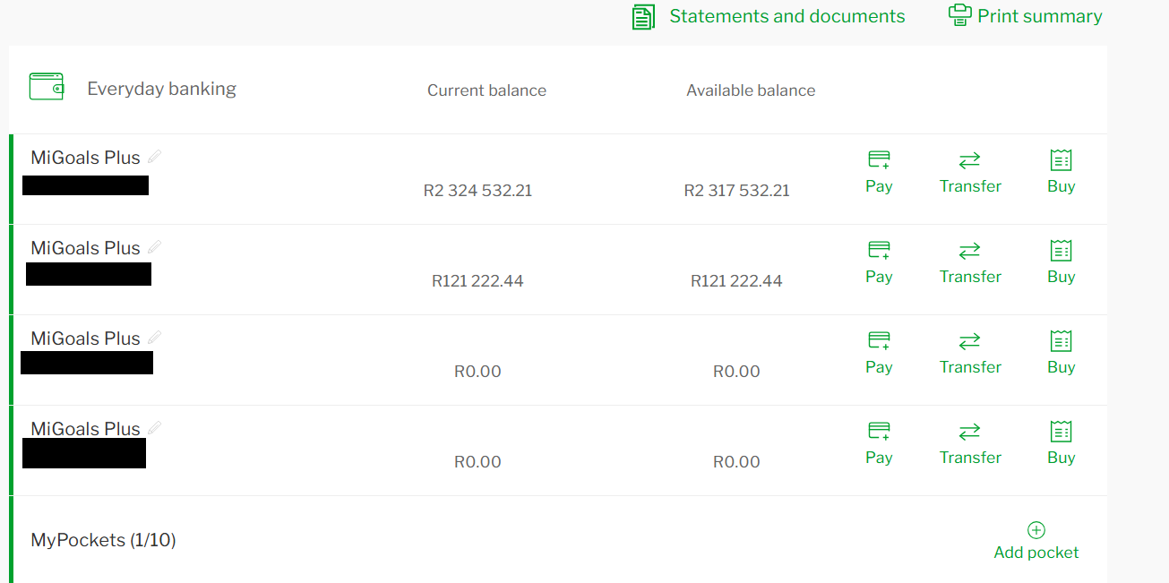This screenshot has width=1169, height=583.
Task: Edit name of last MiGoals Plus account
Action: pos(155,428)
